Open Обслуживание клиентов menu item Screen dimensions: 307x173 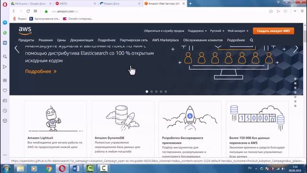tap(203, 40)
